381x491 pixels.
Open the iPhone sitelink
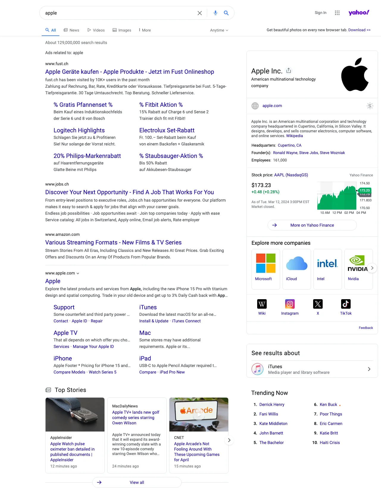pos(63,358)
